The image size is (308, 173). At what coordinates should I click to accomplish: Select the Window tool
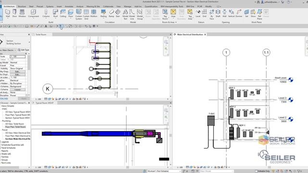tap(22, 13)
